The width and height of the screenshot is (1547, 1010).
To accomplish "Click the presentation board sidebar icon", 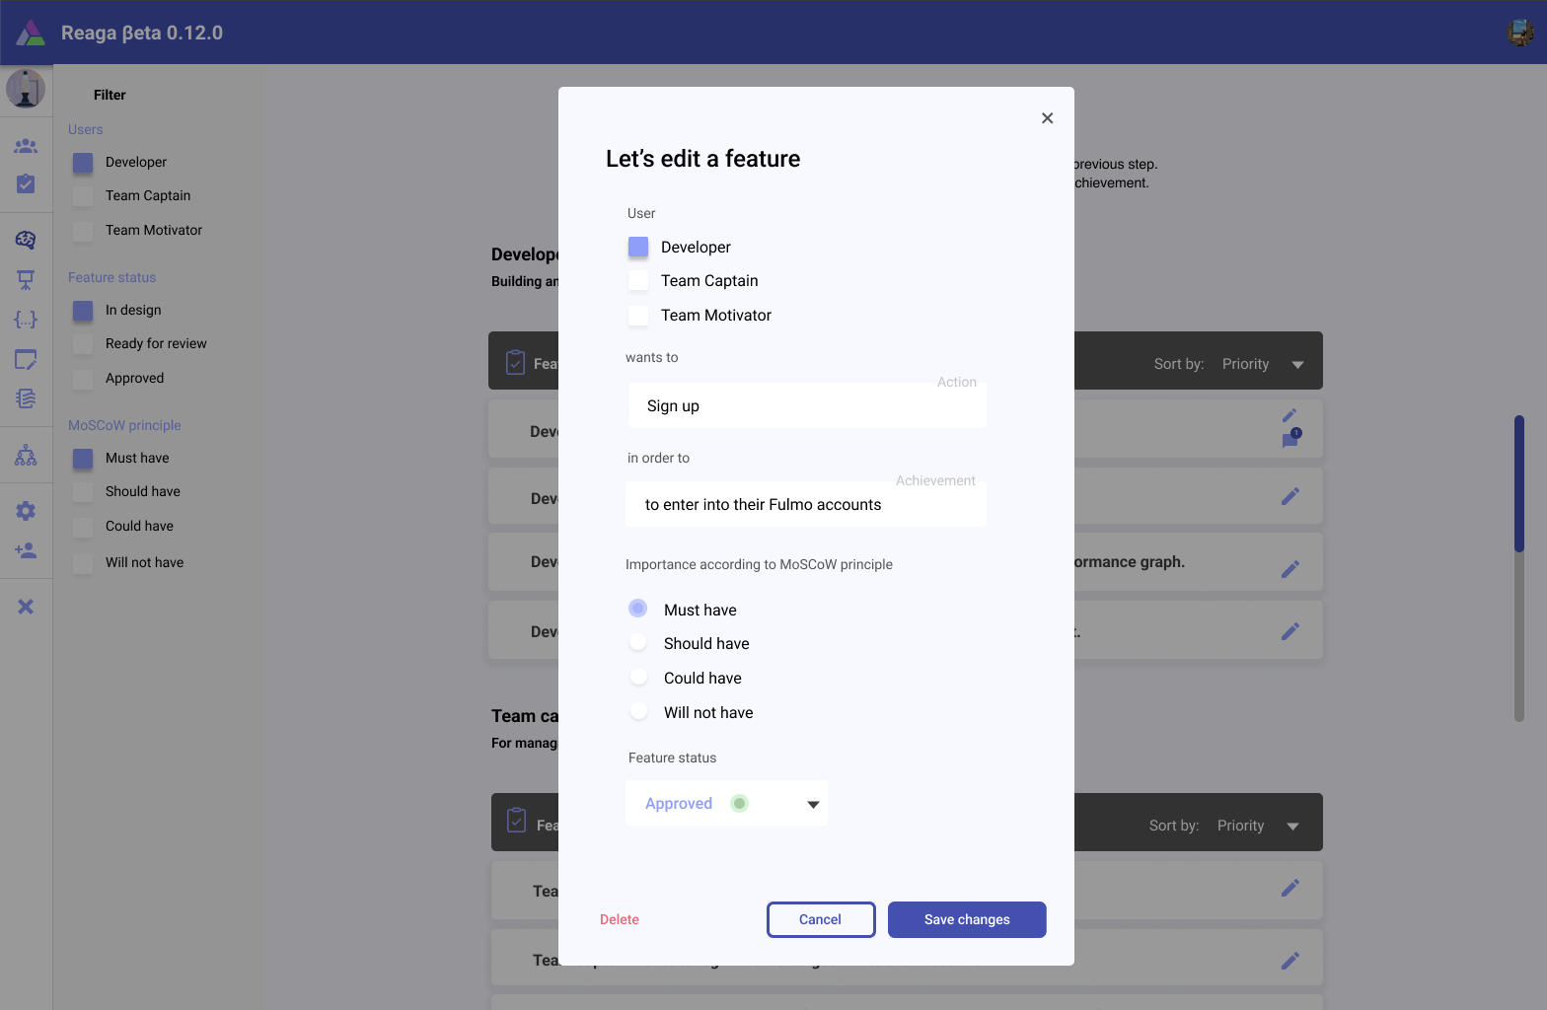I will (26, 280).
